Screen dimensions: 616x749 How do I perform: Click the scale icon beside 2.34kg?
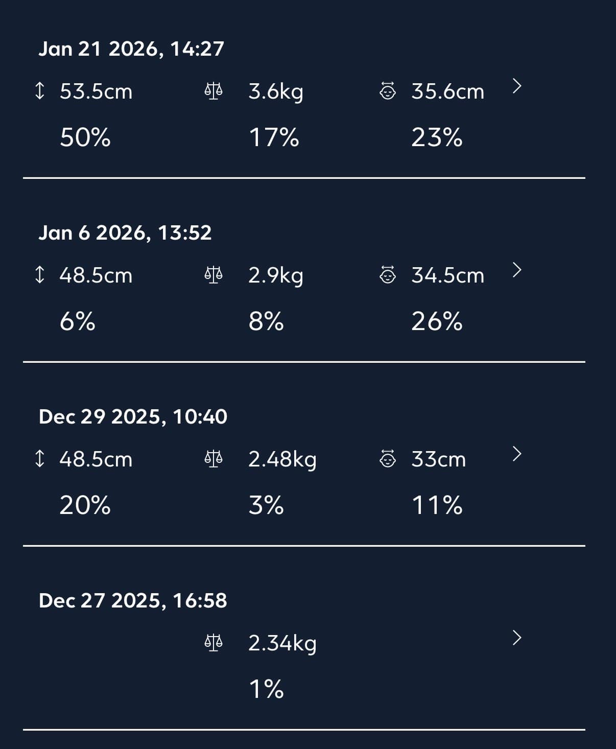[x=214, y=642]
